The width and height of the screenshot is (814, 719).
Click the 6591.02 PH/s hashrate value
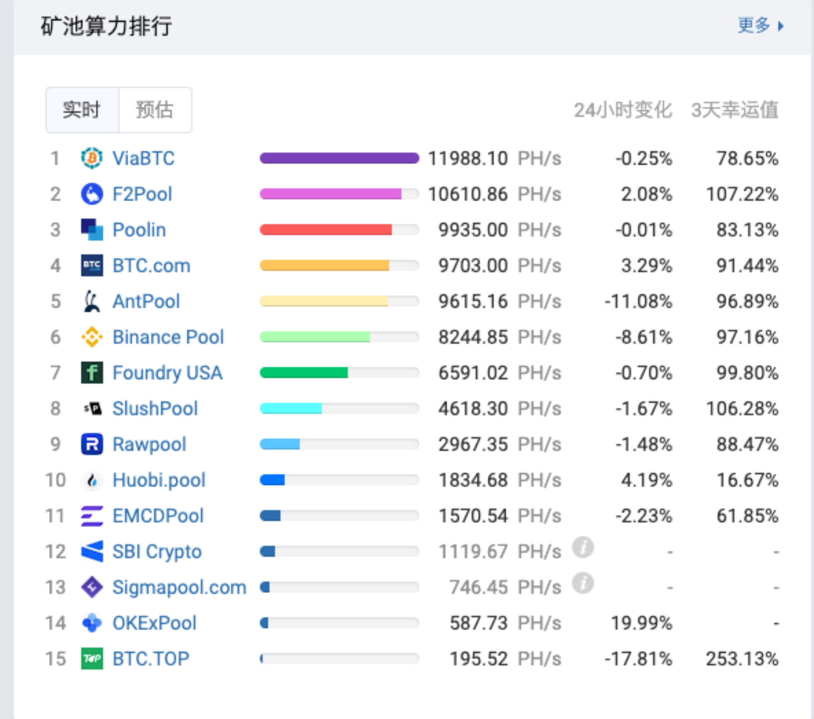point(500,373)
